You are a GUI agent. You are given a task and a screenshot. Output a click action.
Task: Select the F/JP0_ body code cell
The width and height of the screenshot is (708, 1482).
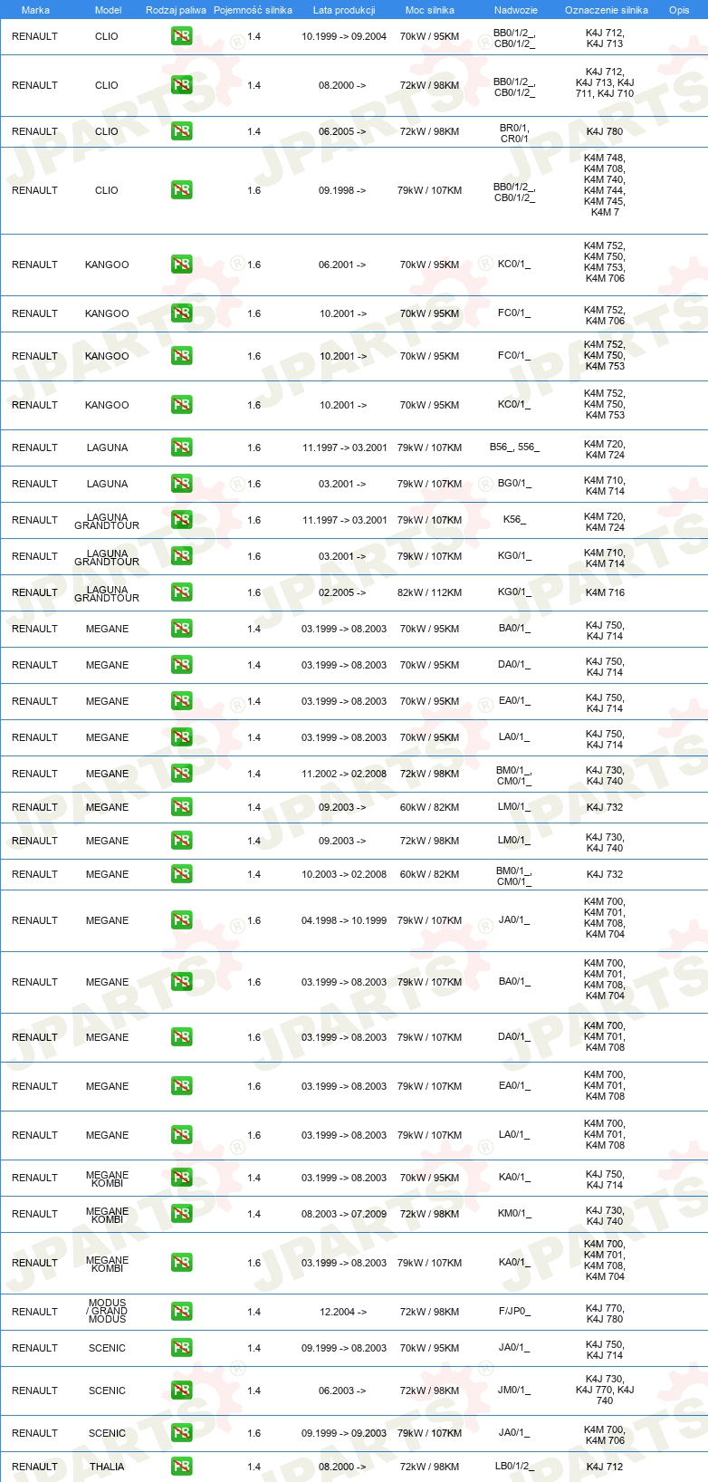(x=514, y=1312)
